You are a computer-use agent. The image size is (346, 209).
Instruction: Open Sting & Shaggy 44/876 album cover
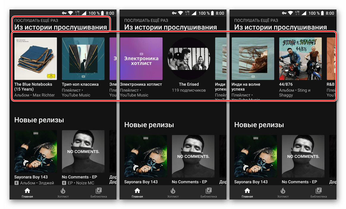click(300, 59)
